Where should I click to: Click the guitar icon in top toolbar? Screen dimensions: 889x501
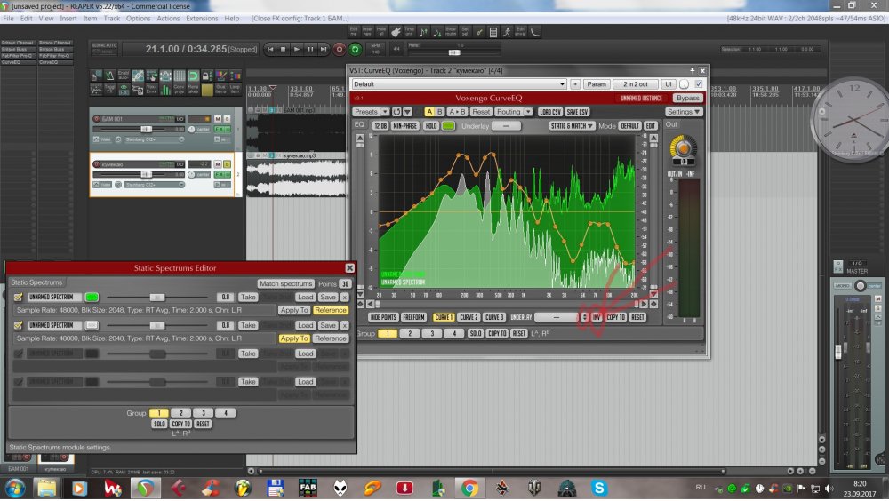tap(396, 32)
